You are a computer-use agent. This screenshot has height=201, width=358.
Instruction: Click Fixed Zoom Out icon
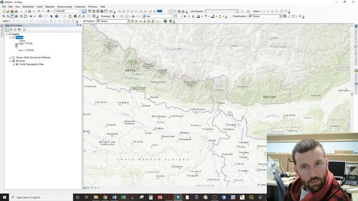(x=26, y=16)
